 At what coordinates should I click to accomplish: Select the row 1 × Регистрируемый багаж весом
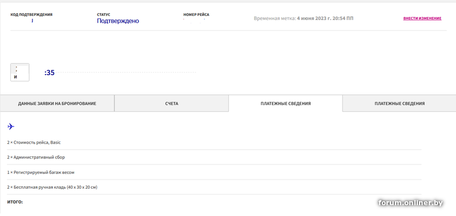pyautogui.click(x=214, y=172)
